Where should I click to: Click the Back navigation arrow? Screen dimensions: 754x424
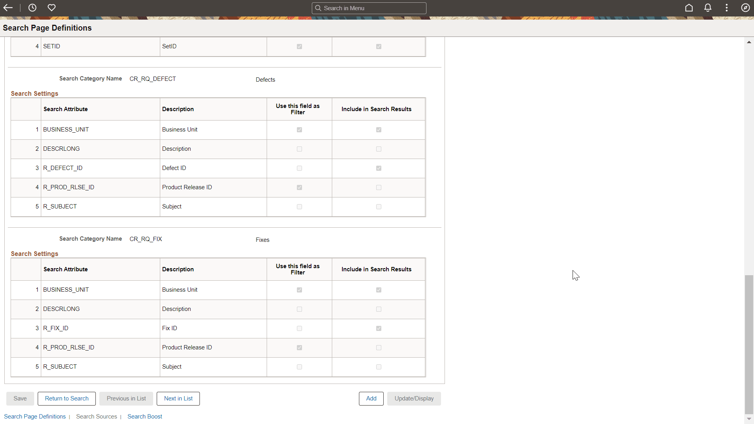(x=8, y=7)
